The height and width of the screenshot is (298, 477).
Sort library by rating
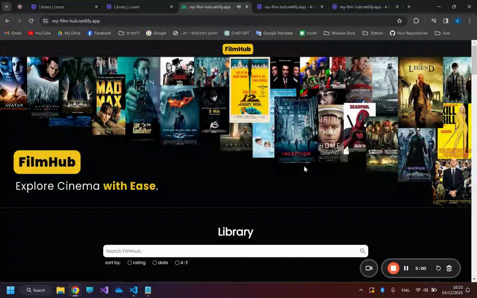coord(136,263)
